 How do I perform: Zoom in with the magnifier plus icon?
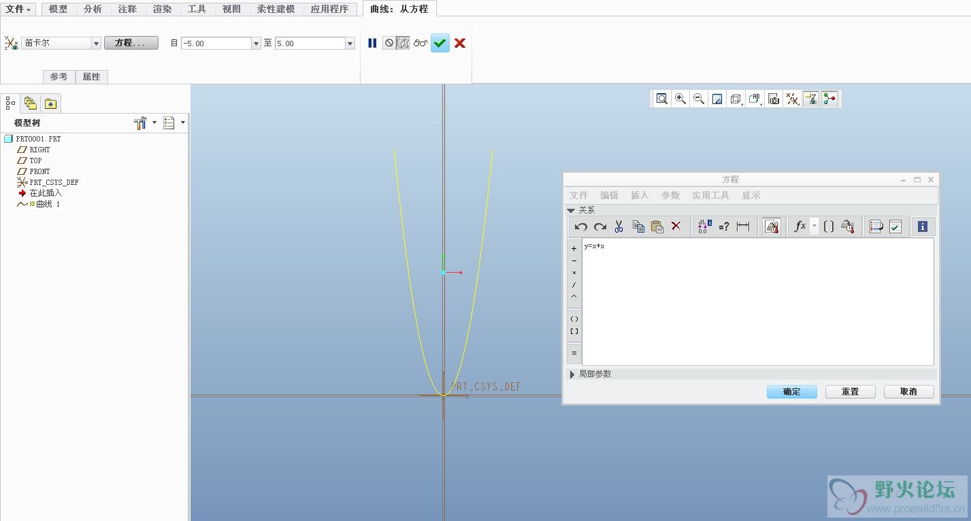pos(680,99)
